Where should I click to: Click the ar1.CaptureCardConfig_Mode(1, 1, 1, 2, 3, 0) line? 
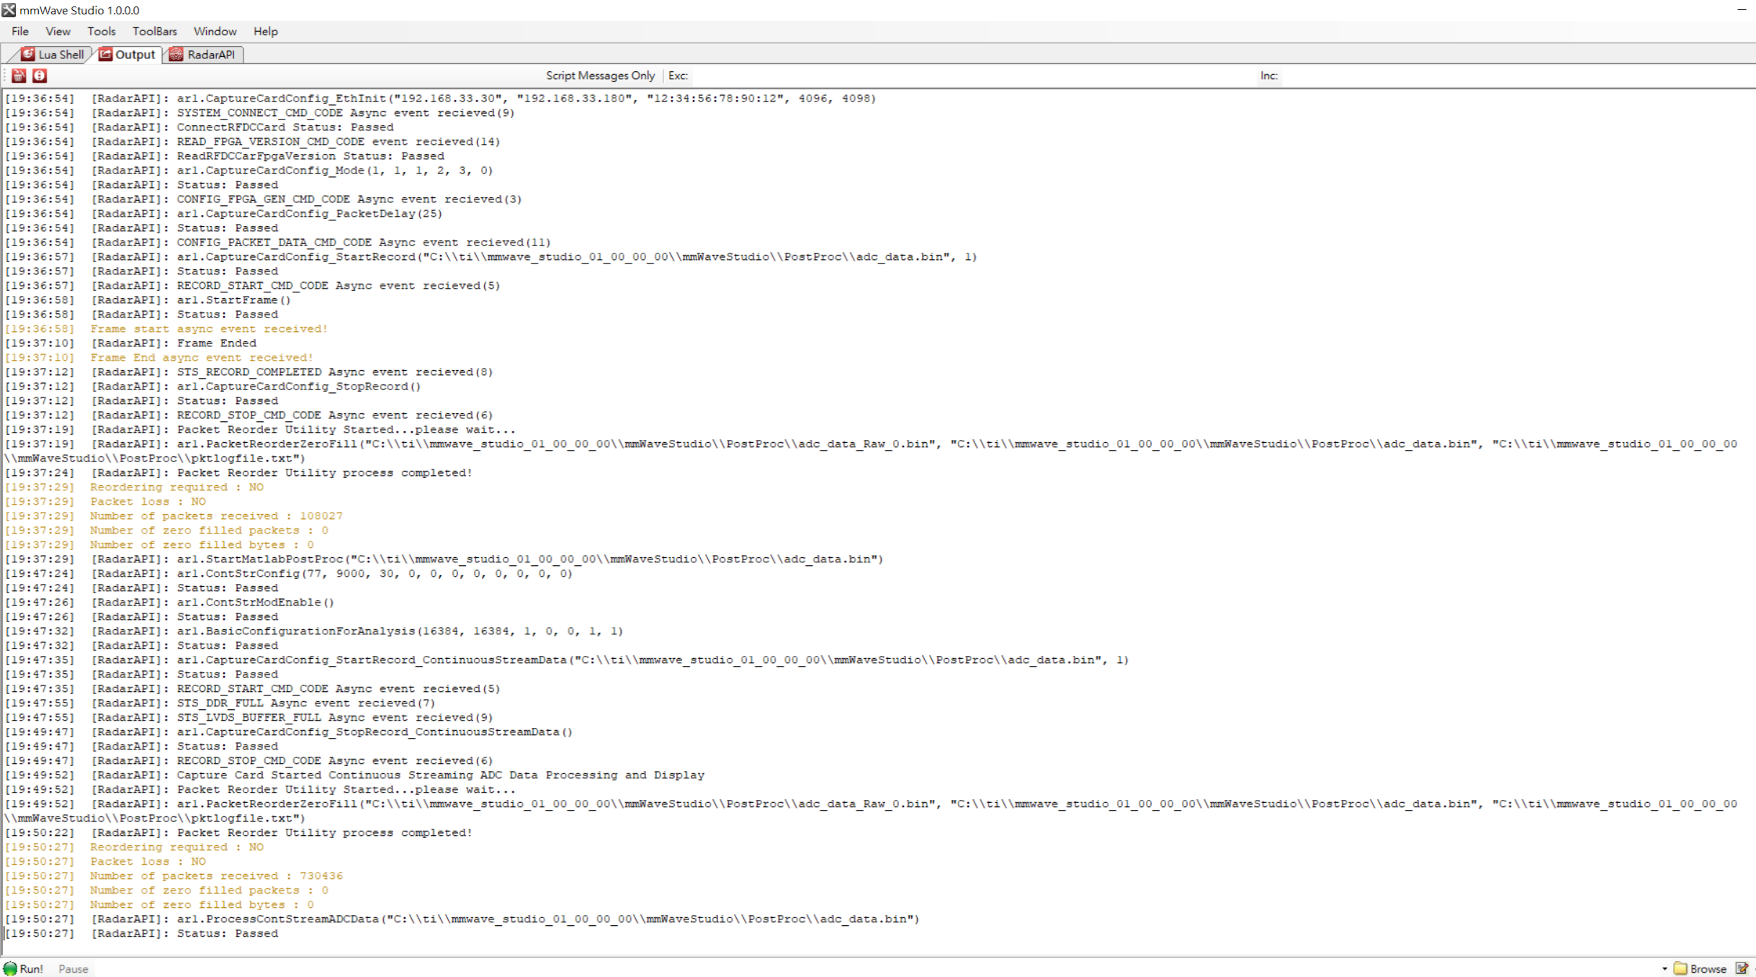coord(248,171)
